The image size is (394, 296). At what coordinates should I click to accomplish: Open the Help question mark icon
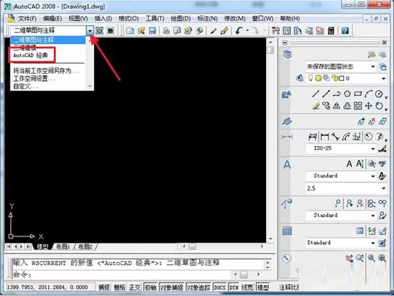pyautogui.click(x=345, y=31)
